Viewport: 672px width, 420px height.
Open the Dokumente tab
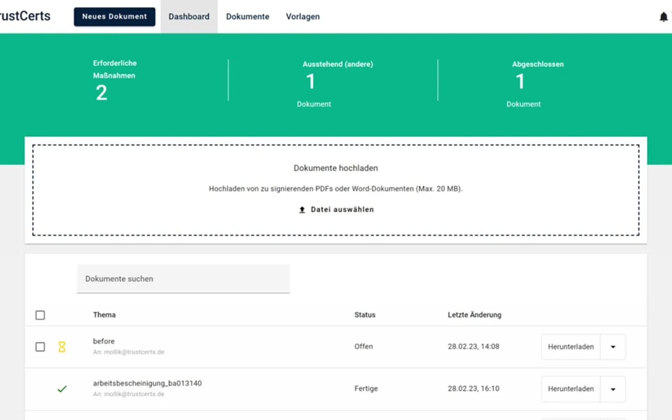pyautogui.click(x=248, y=16)
